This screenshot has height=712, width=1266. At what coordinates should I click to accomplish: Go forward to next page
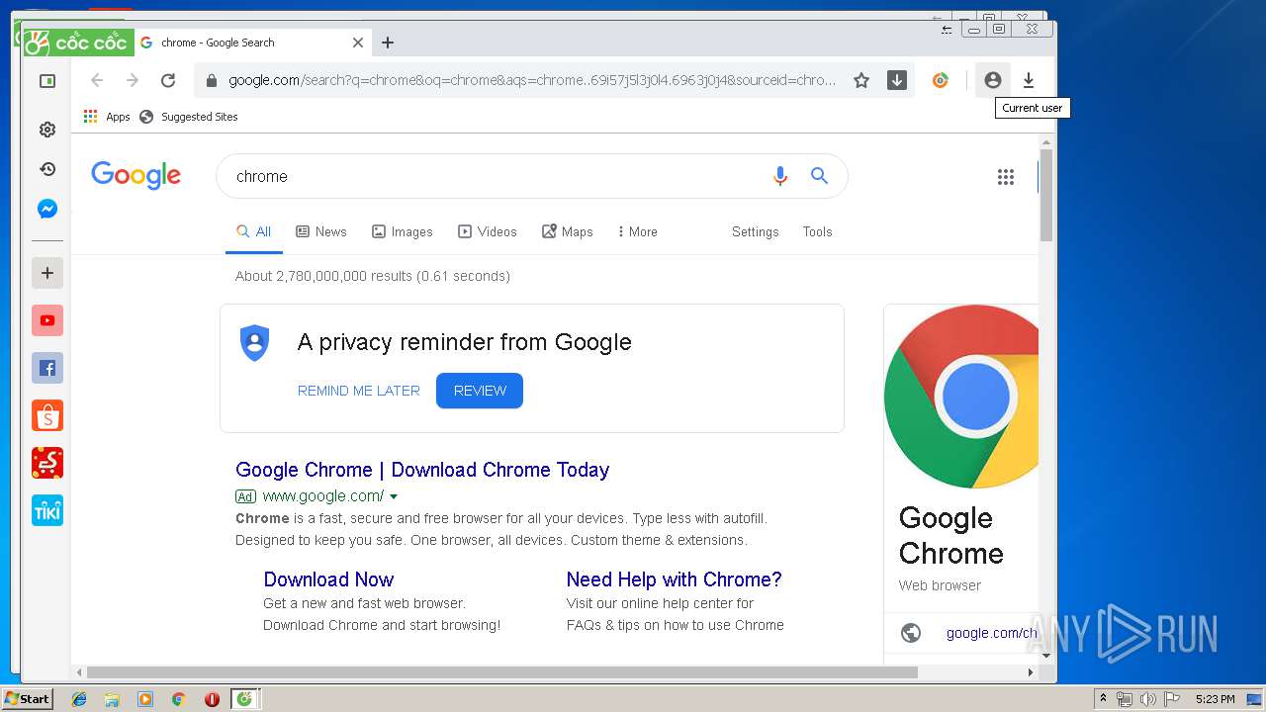132,81
